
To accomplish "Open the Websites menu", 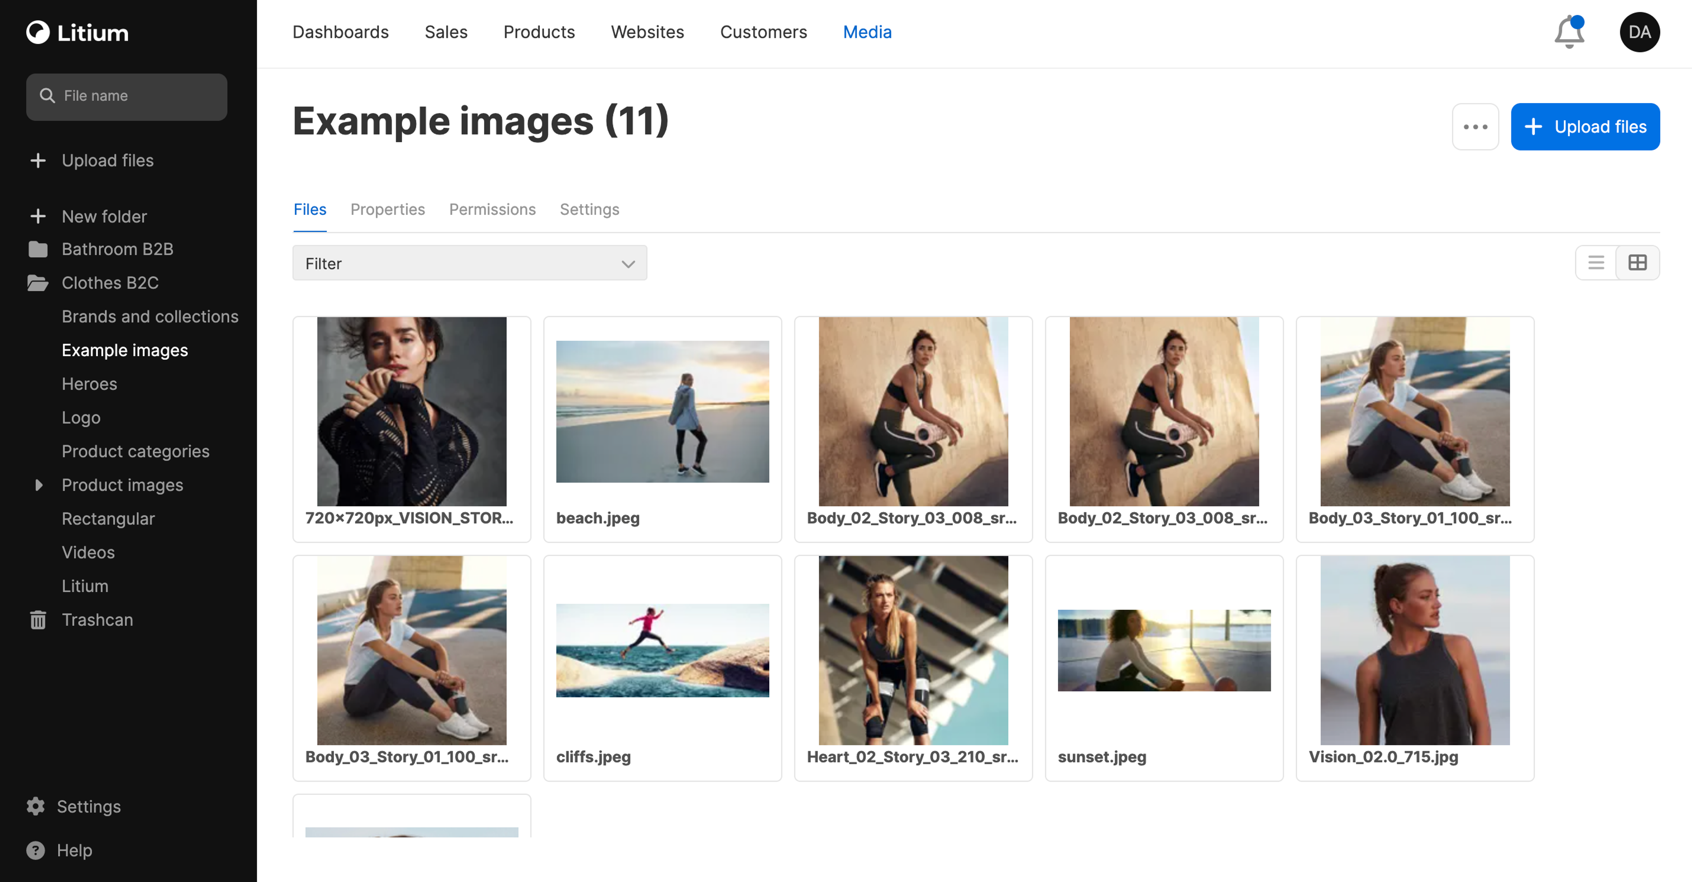I will click(x=647, y=32).
